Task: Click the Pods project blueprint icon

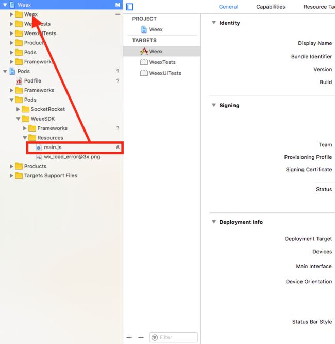Action: pyautogui.click(x=12, y=71)
